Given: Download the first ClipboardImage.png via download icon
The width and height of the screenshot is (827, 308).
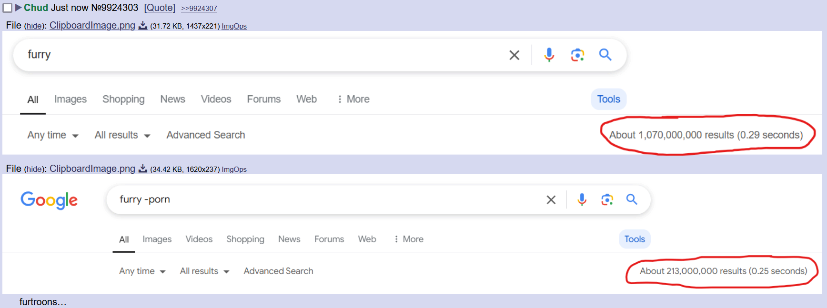Looking at the screenshot, I should [143, 26].
